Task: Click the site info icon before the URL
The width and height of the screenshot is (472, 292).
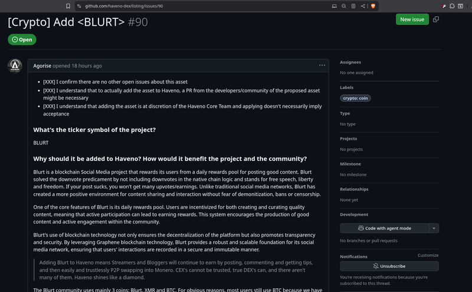Action: (79, 6)
